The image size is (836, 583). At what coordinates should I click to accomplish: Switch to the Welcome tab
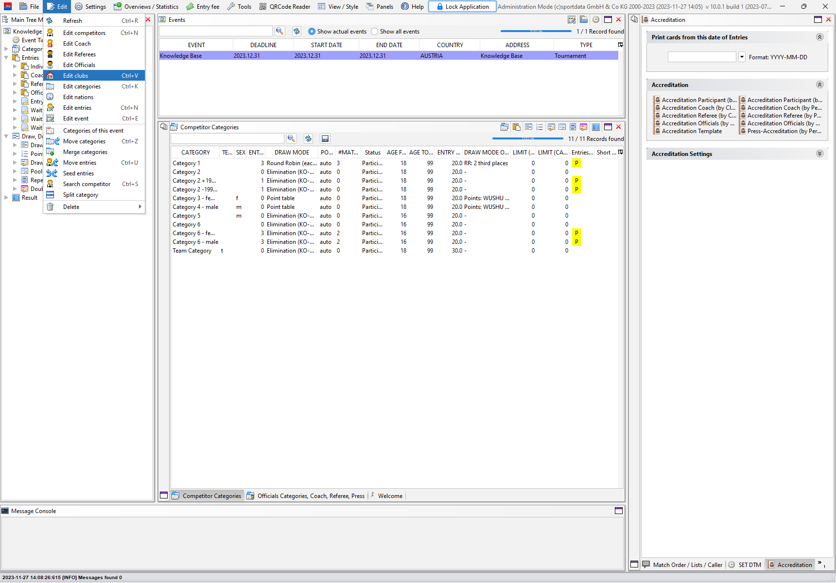(386, 496)
